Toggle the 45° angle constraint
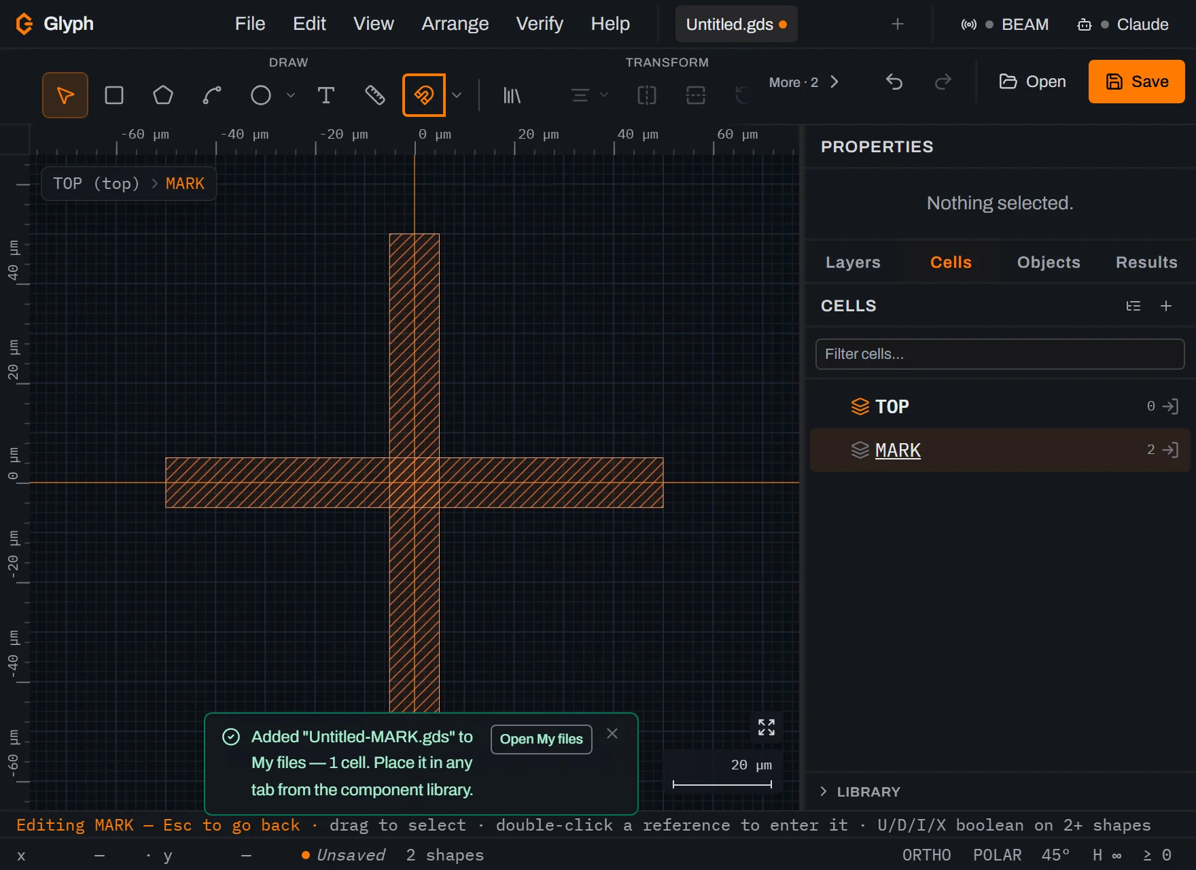1196x870 pixels. (1056, 855)
